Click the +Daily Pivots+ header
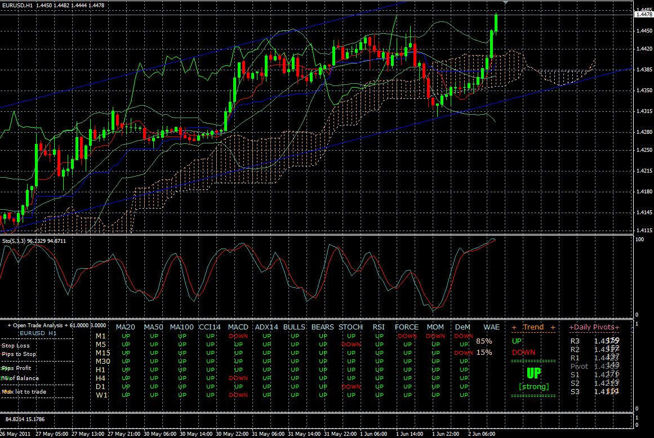 [x=594, y=327]
